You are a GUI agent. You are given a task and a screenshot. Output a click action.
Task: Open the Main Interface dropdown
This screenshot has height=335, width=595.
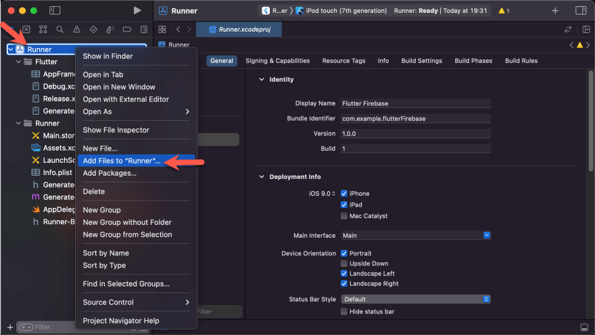416,235
